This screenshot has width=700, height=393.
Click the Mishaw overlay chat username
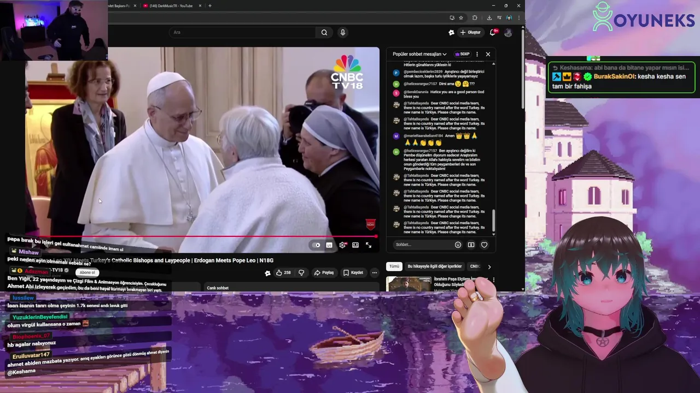(x=28, y=252)
